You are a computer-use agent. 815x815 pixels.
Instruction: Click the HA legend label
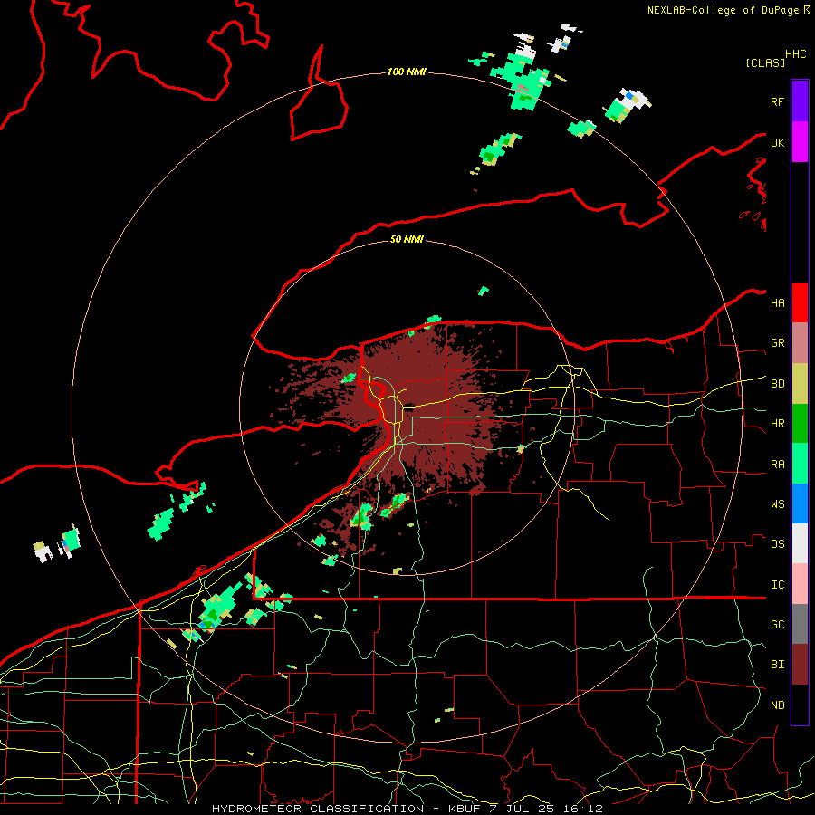[778, 303]
